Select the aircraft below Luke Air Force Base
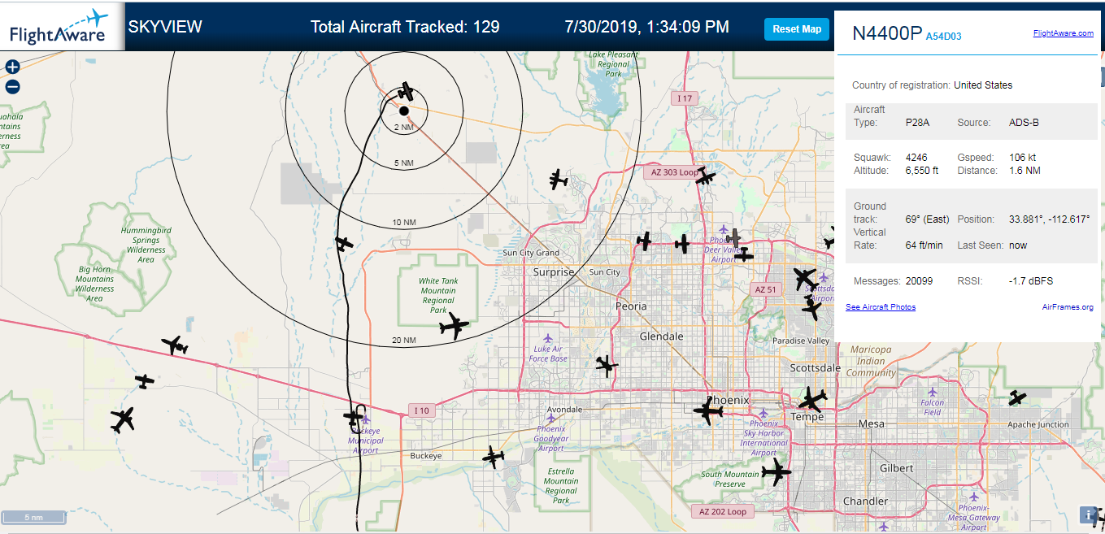 coord(607,366)
